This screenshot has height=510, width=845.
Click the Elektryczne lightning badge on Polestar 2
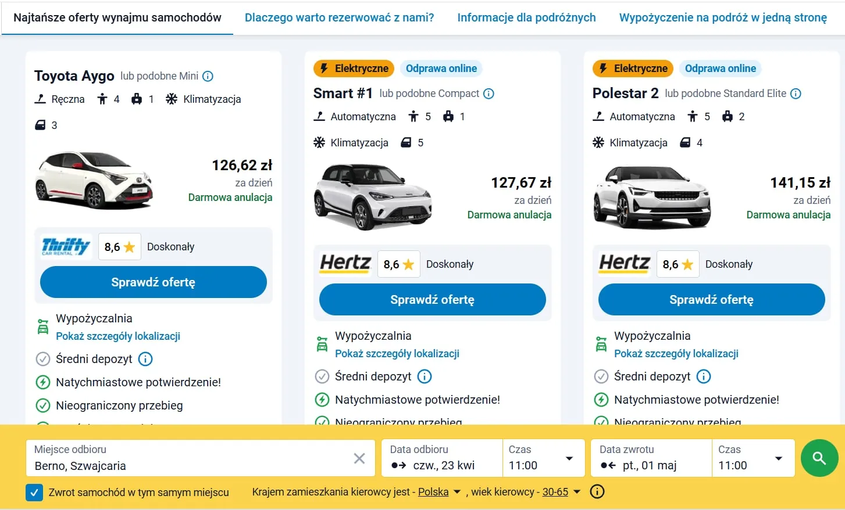(632, 68)
